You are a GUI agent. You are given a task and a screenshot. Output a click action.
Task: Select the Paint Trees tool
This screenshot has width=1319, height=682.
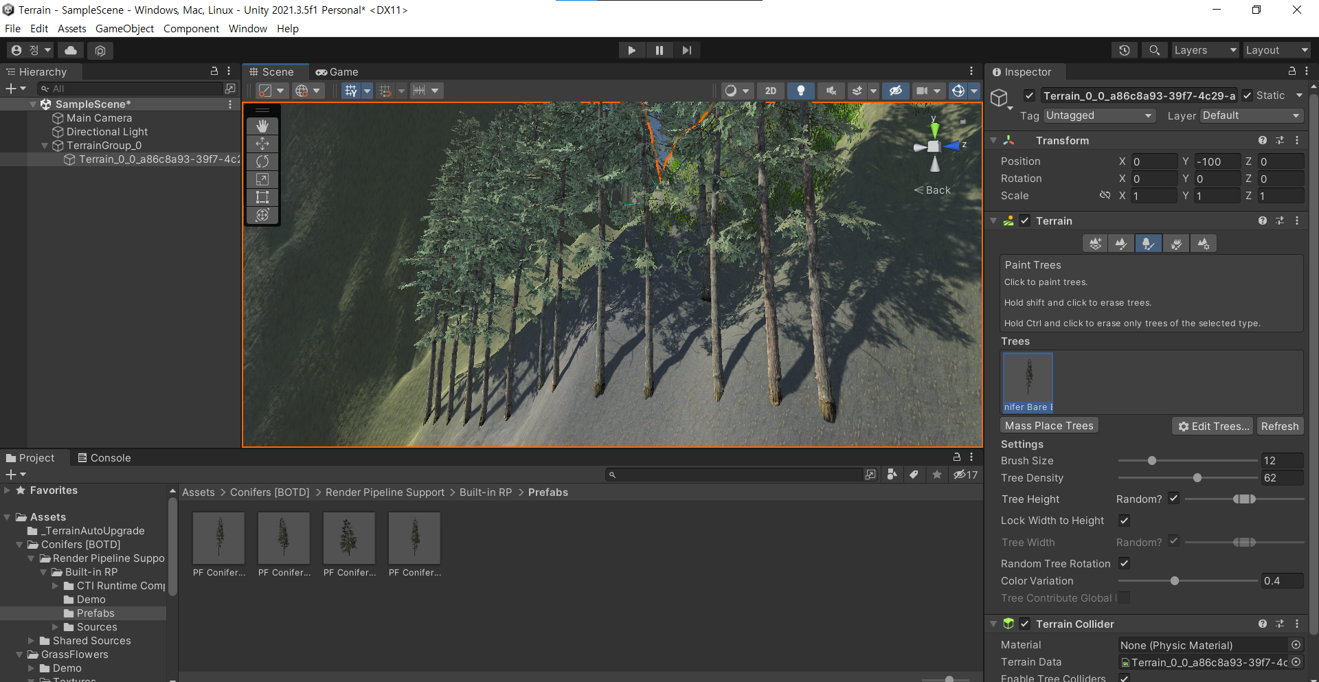(x=1148, y=243)
